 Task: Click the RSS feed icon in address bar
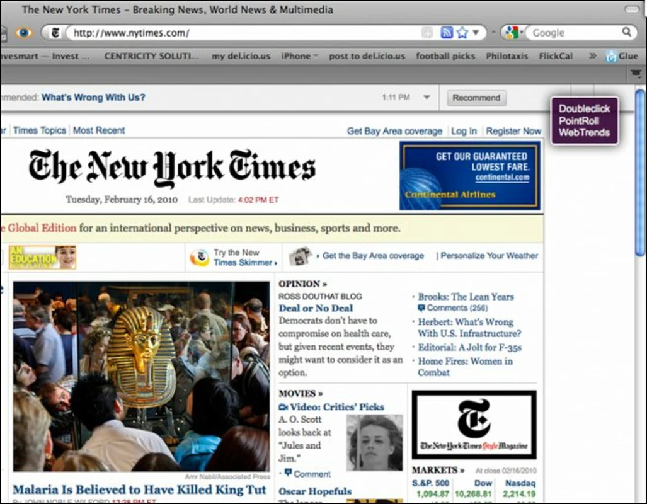click(447, 33)
